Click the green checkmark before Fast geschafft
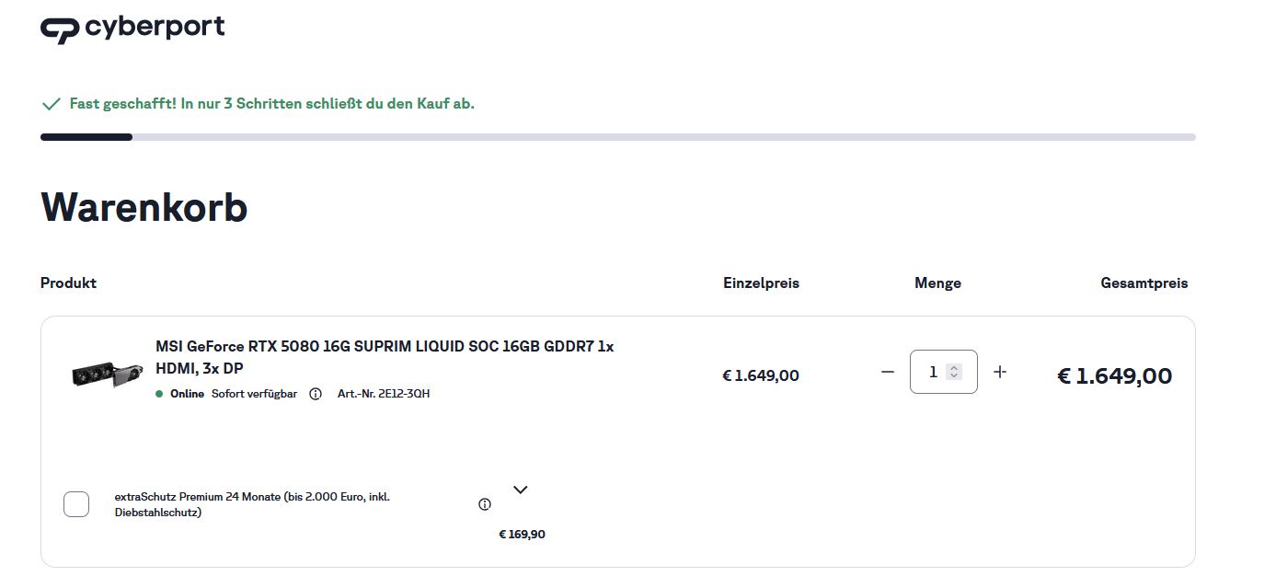Image resolution: width=1276 pixels, height=588 pixels. point(51,104)
